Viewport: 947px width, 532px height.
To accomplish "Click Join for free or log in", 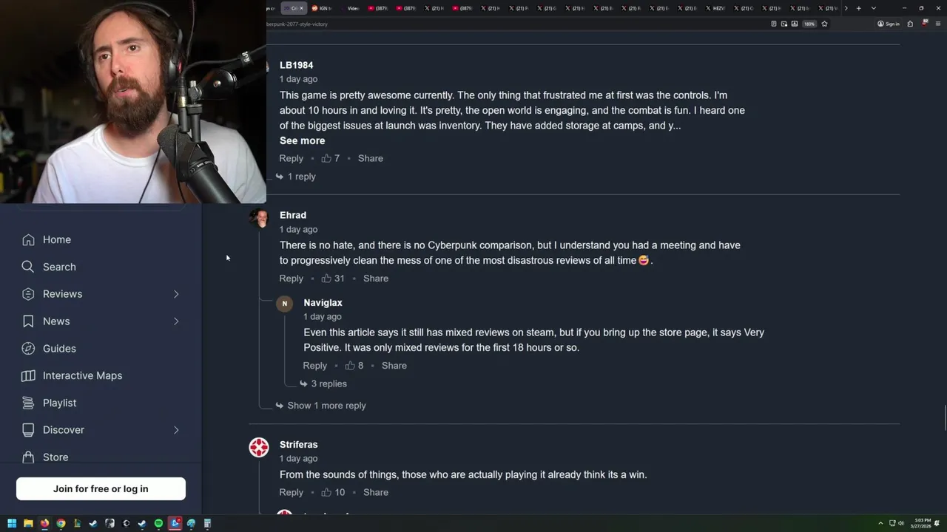I will tap(101, 488).
